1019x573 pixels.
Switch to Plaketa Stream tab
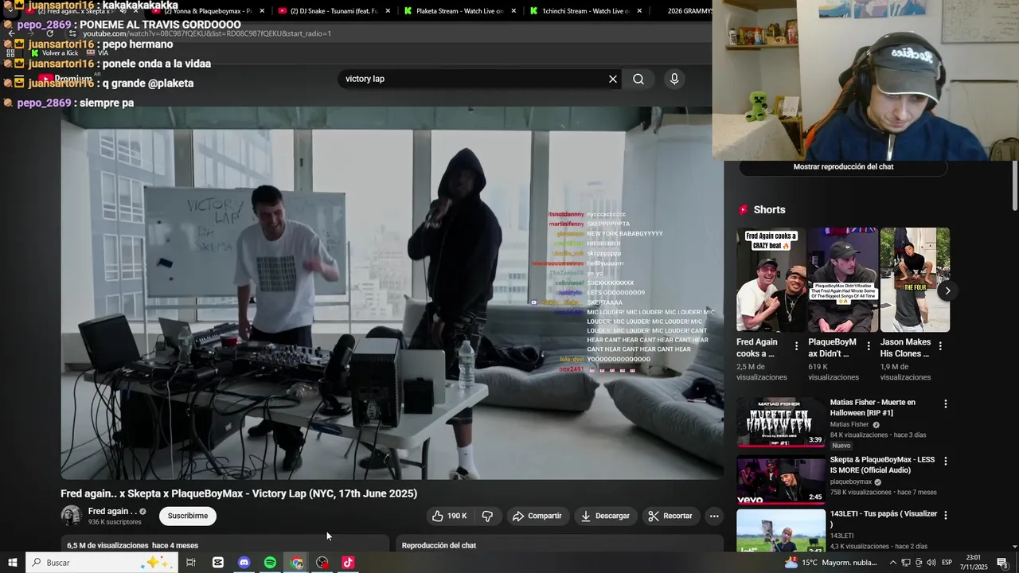[x=460, y=11]
